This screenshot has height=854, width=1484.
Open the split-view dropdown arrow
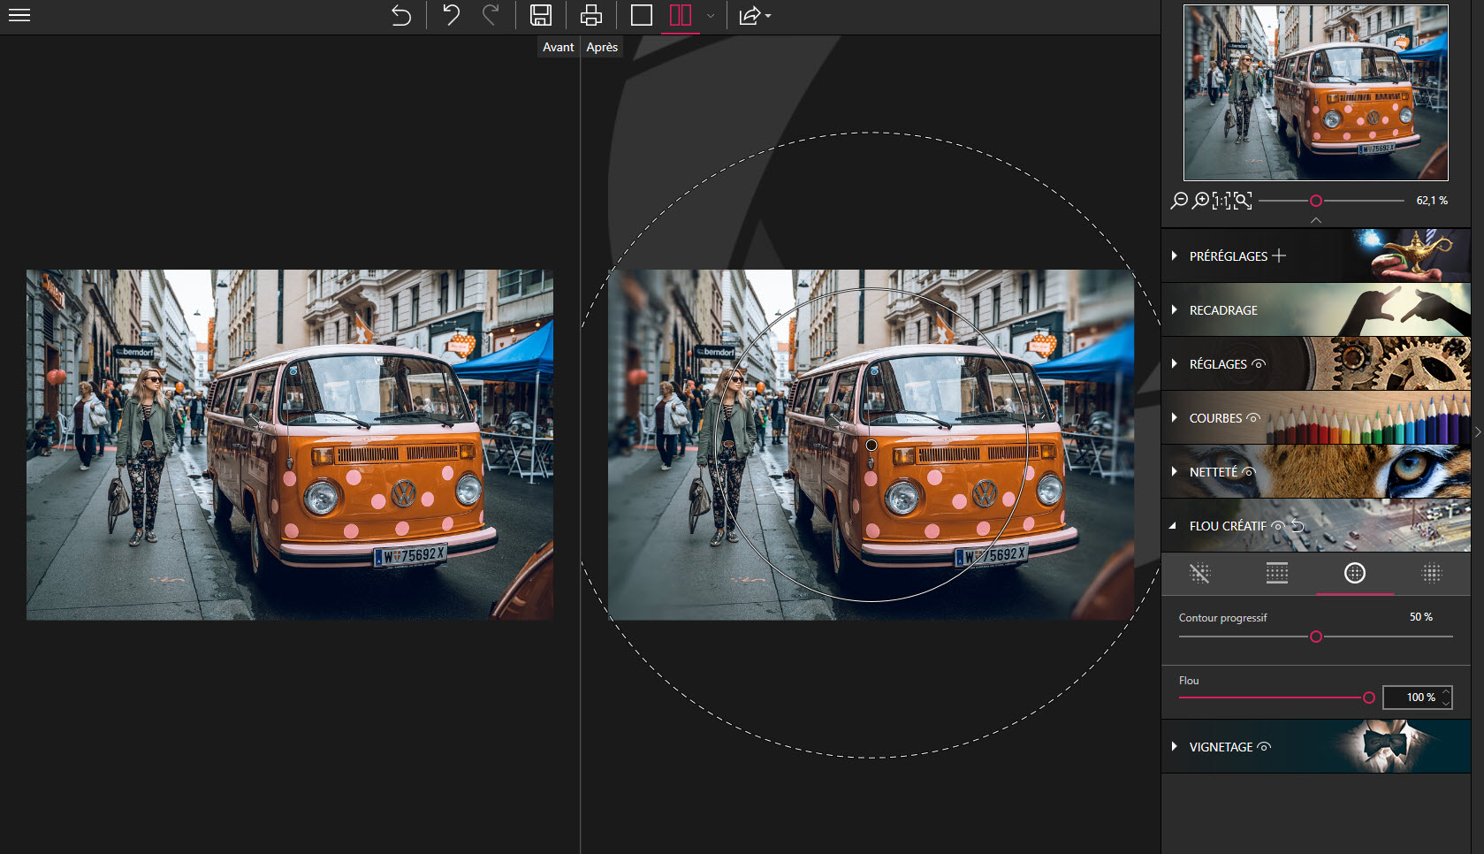710,16
